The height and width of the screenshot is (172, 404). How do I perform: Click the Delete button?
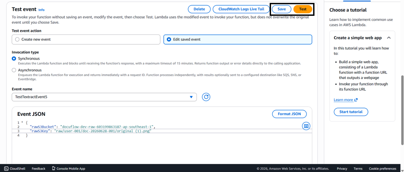199,9
